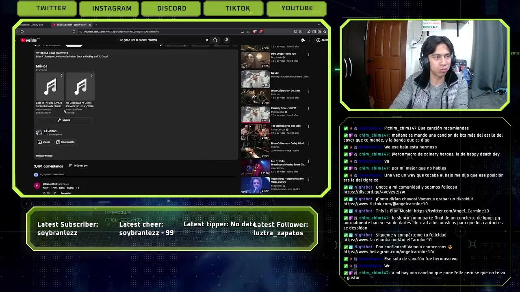The image size is (520, 292).
Task: Click the streamer webcam feed
Action: pyautogui.click(x=425, y=65)
